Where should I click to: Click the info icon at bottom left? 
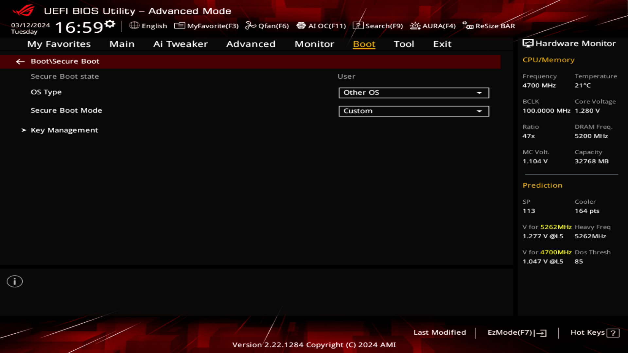point(14,281)
